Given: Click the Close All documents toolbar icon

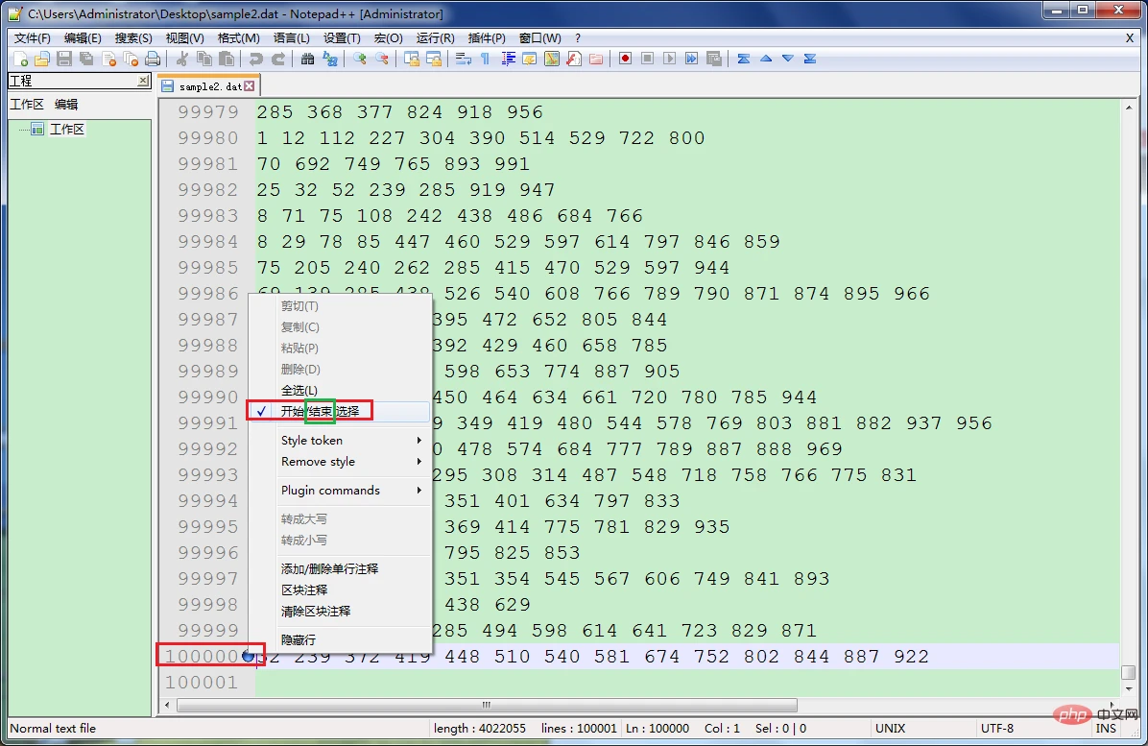Looking at the screenshot, I should (132, 59).
